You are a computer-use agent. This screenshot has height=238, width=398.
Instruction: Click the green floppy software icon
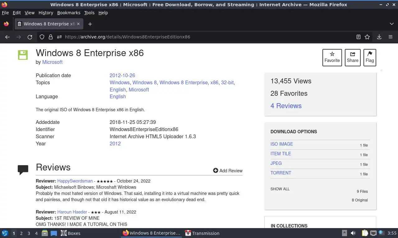click(23, 55)
